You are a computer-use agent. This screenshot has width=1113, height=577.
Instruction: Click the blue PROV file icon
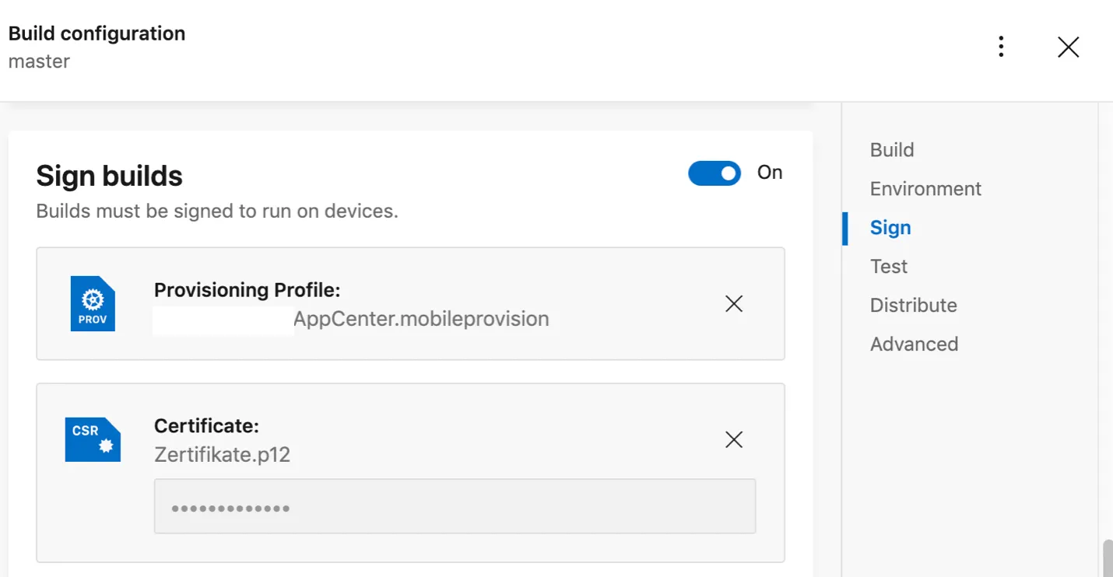[x=93, y=304]
